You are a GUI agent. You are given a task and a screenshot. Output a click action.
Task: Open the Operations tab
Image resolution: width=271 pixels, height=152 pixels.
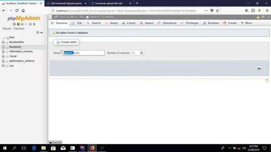[167, 23]
